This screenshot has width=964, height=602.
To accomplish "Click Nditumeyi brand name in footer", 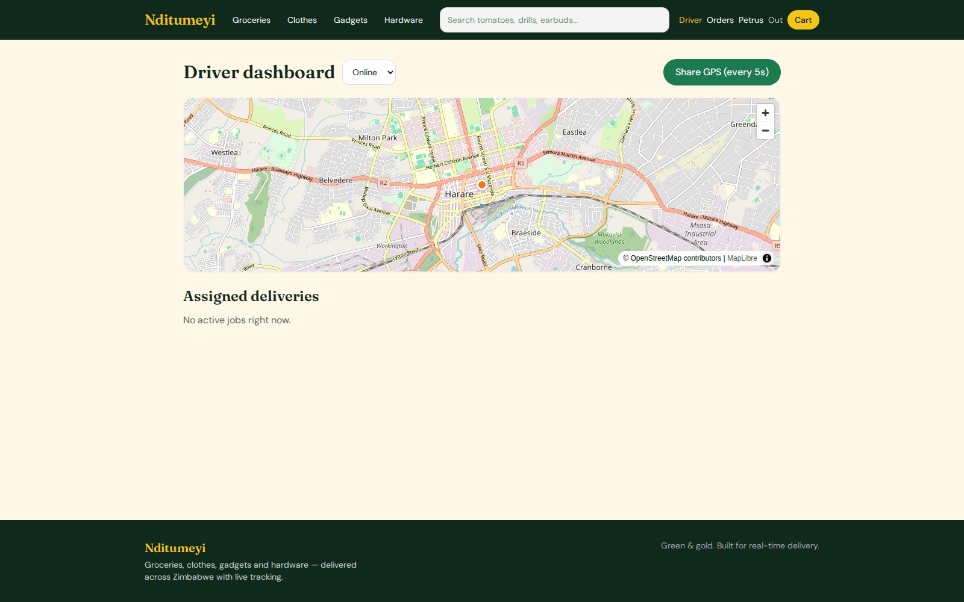I will click(175, 548).
